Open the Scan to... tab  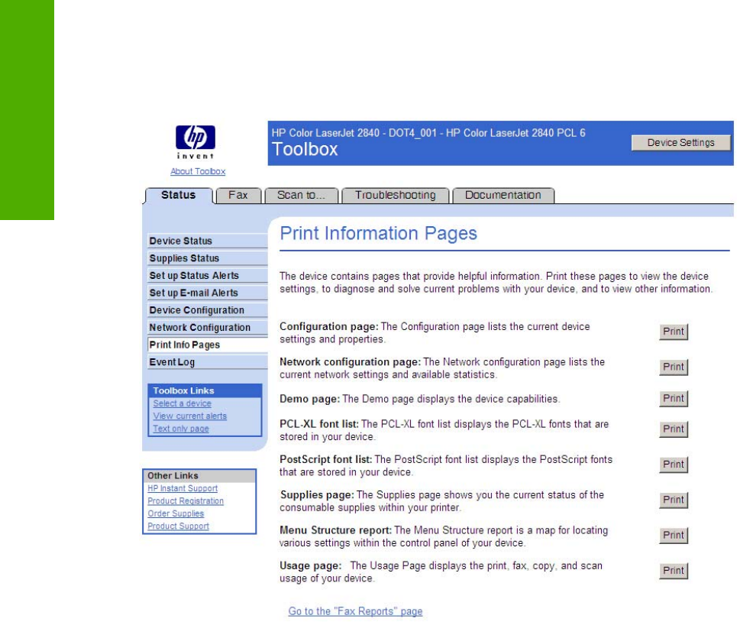(301, 195)
